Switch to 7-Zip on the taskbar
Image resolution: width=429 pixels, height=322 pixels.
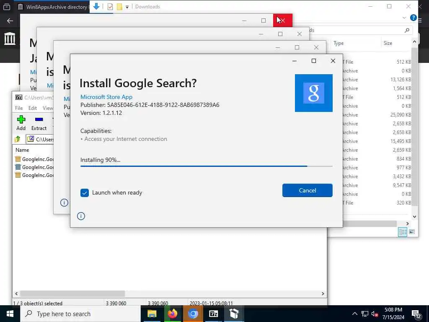point(213,314)
